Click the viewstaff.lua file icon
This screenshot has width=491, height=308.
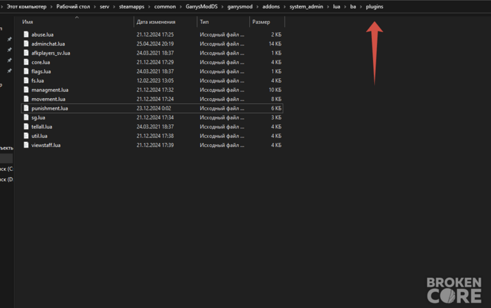tap(26, 145)
